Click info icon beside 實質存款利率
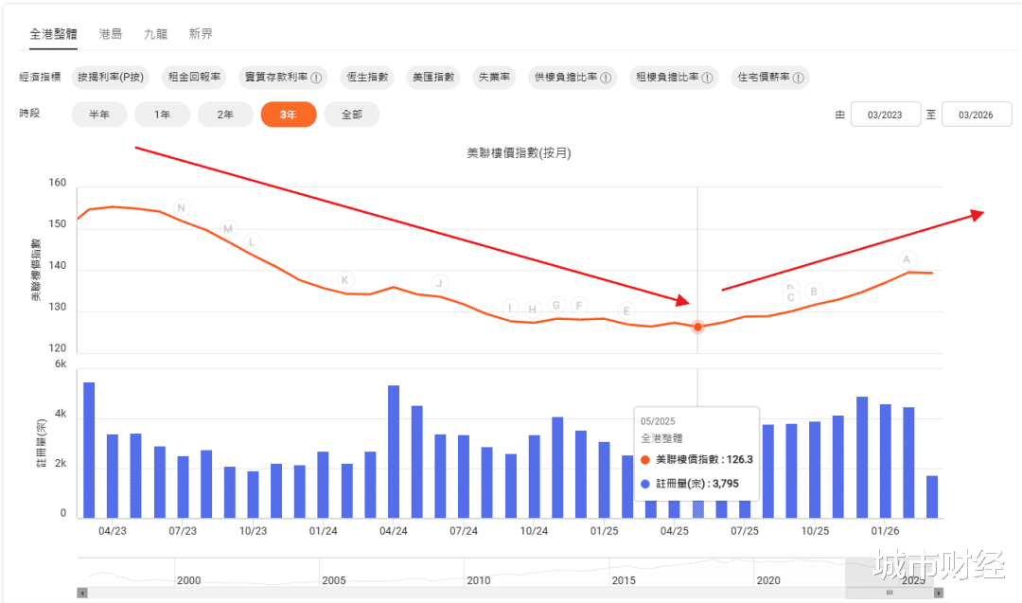 316,78
